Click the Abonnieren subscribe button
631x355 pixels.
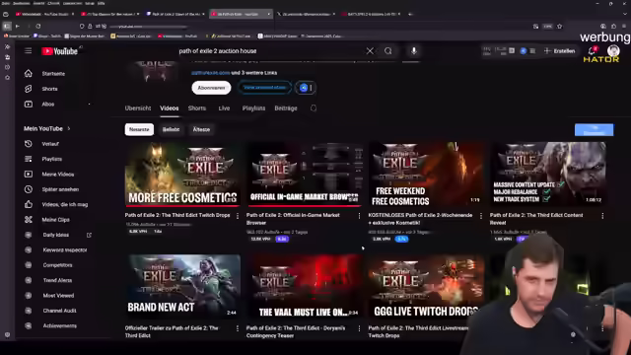tap(211, 88)
